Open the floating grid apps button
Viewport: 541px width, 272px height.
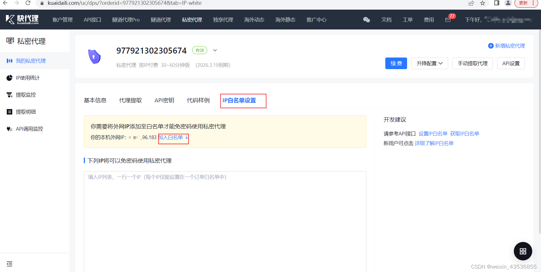[x=523, y=251]
